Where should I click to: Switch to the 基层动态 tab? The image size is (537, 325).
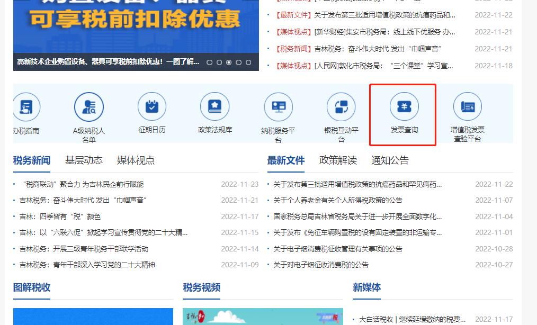[84, 160]
